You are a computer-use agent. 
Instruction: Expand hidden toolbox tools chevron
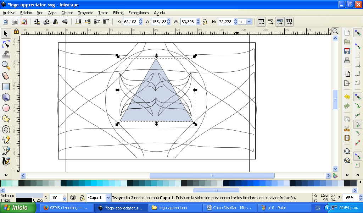[x=6, y=175]
